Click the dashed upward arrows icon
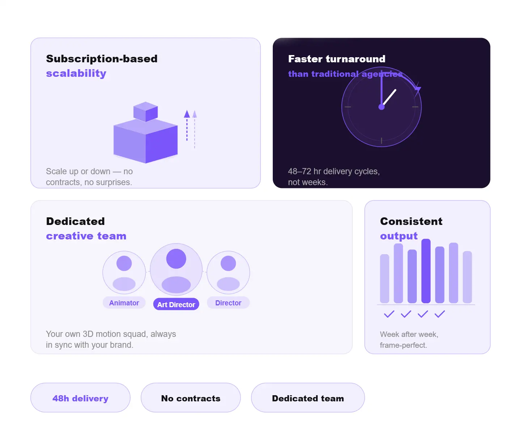 (191, 129)
